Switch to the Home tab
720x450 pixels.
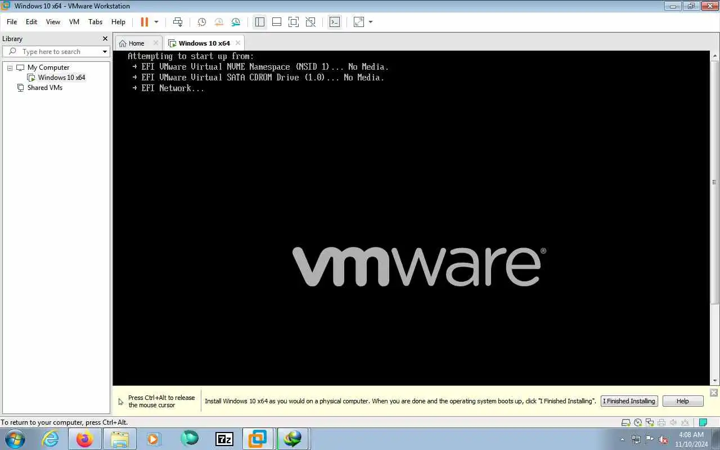[x=132, y=43]
